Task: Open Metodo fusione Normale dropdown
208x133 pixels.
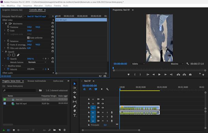Action: [x=37, y=62]
